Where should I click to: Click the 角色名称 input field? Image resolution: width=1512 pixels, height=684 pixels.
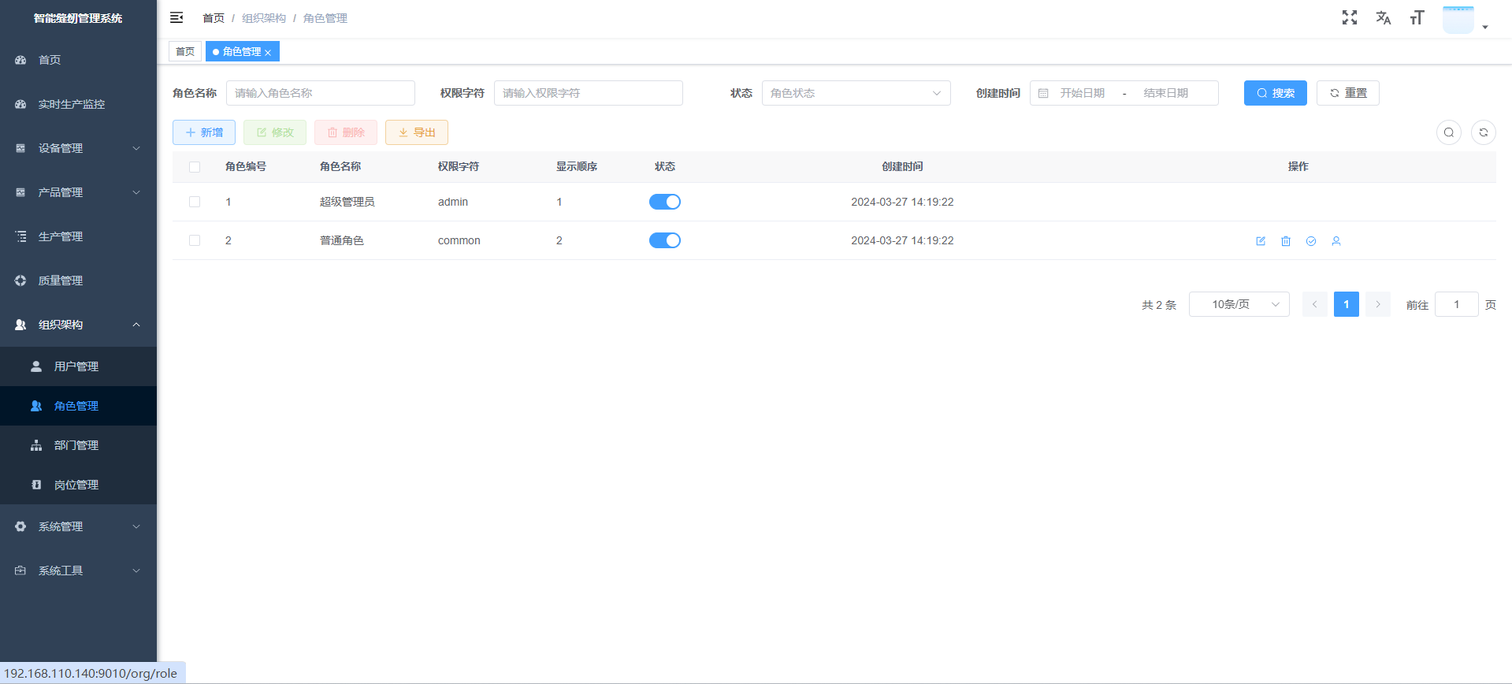coord(320,93)
